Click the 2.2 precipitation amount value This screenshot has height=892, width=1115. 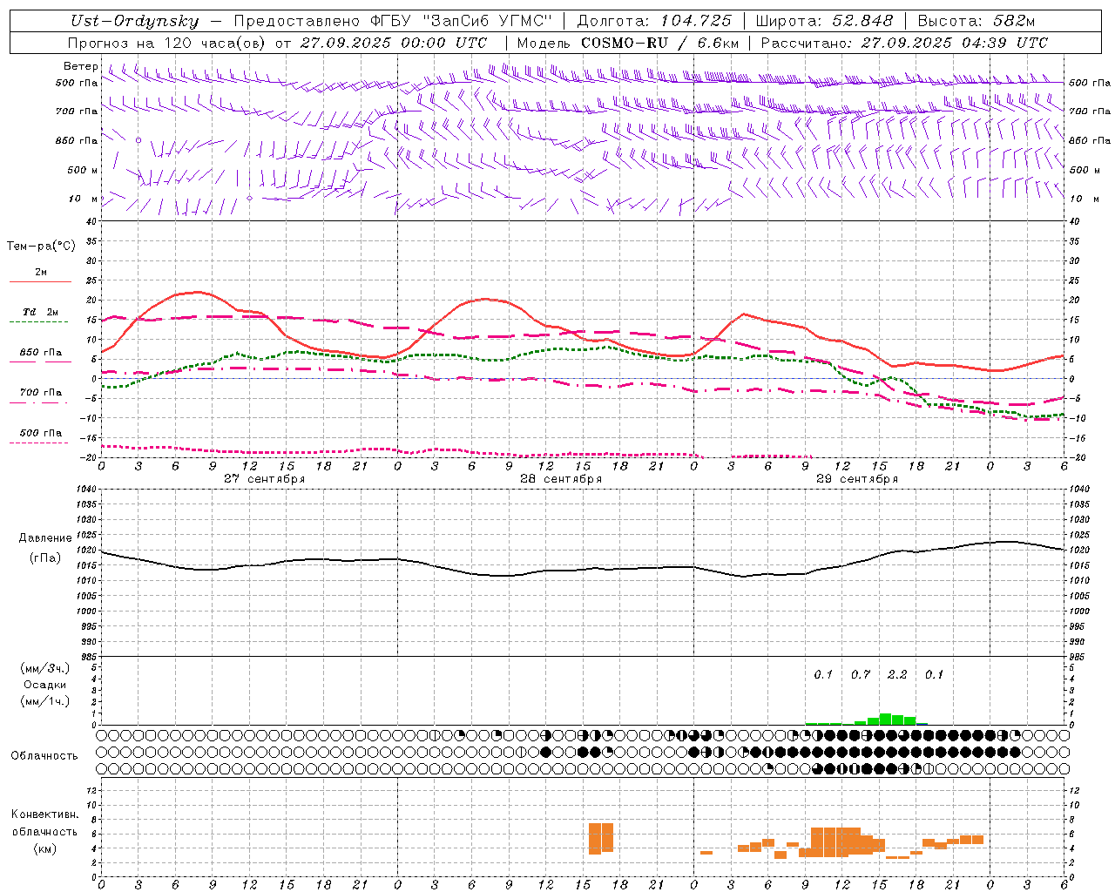(x=897, y=675)
